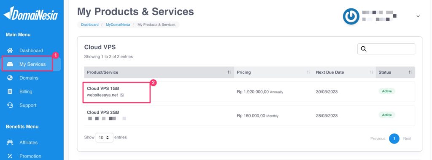Click the Domains globe icon
432x160 pixels.
[10, 78]
